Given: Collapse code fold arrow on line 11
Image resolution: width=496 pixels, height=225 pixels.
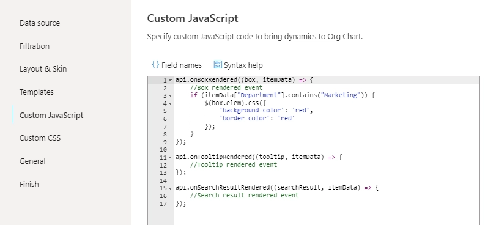Looking at the screenshot, I should (170, 157).
